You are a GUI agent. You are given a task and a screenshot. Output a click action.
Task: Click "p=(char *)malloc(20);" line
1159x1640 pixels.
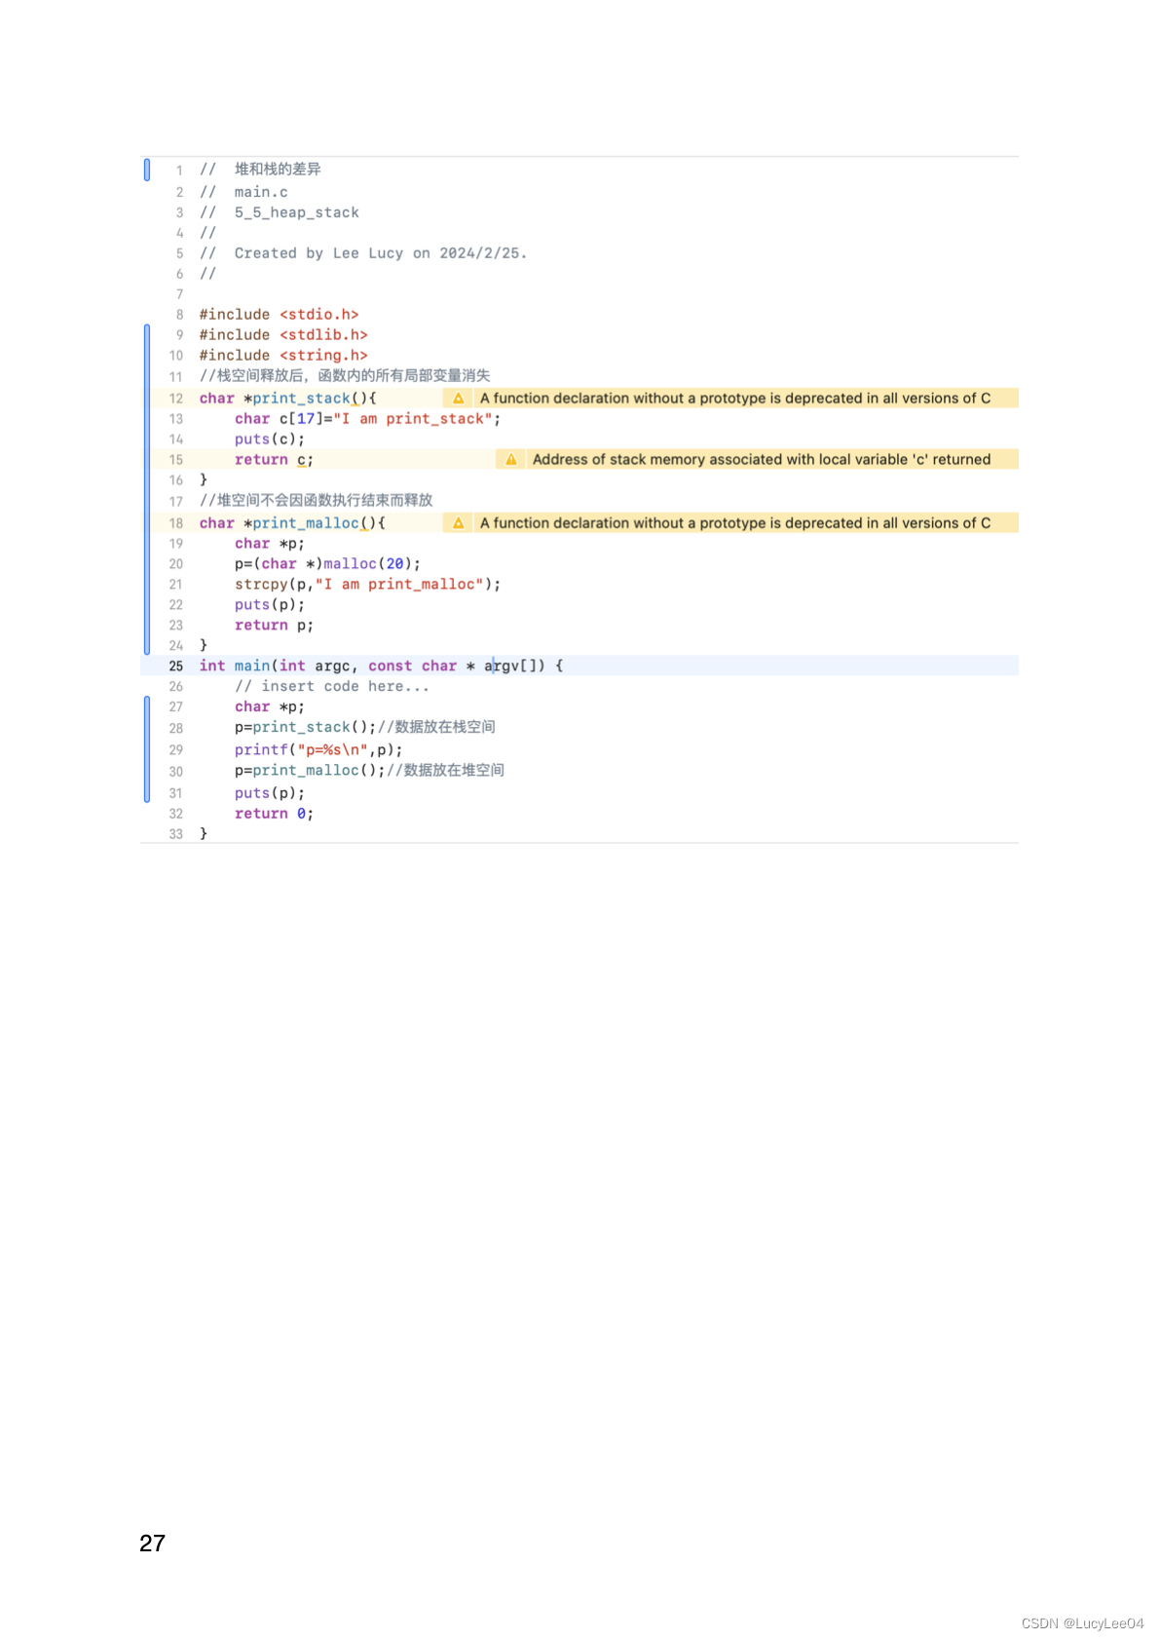327,564
